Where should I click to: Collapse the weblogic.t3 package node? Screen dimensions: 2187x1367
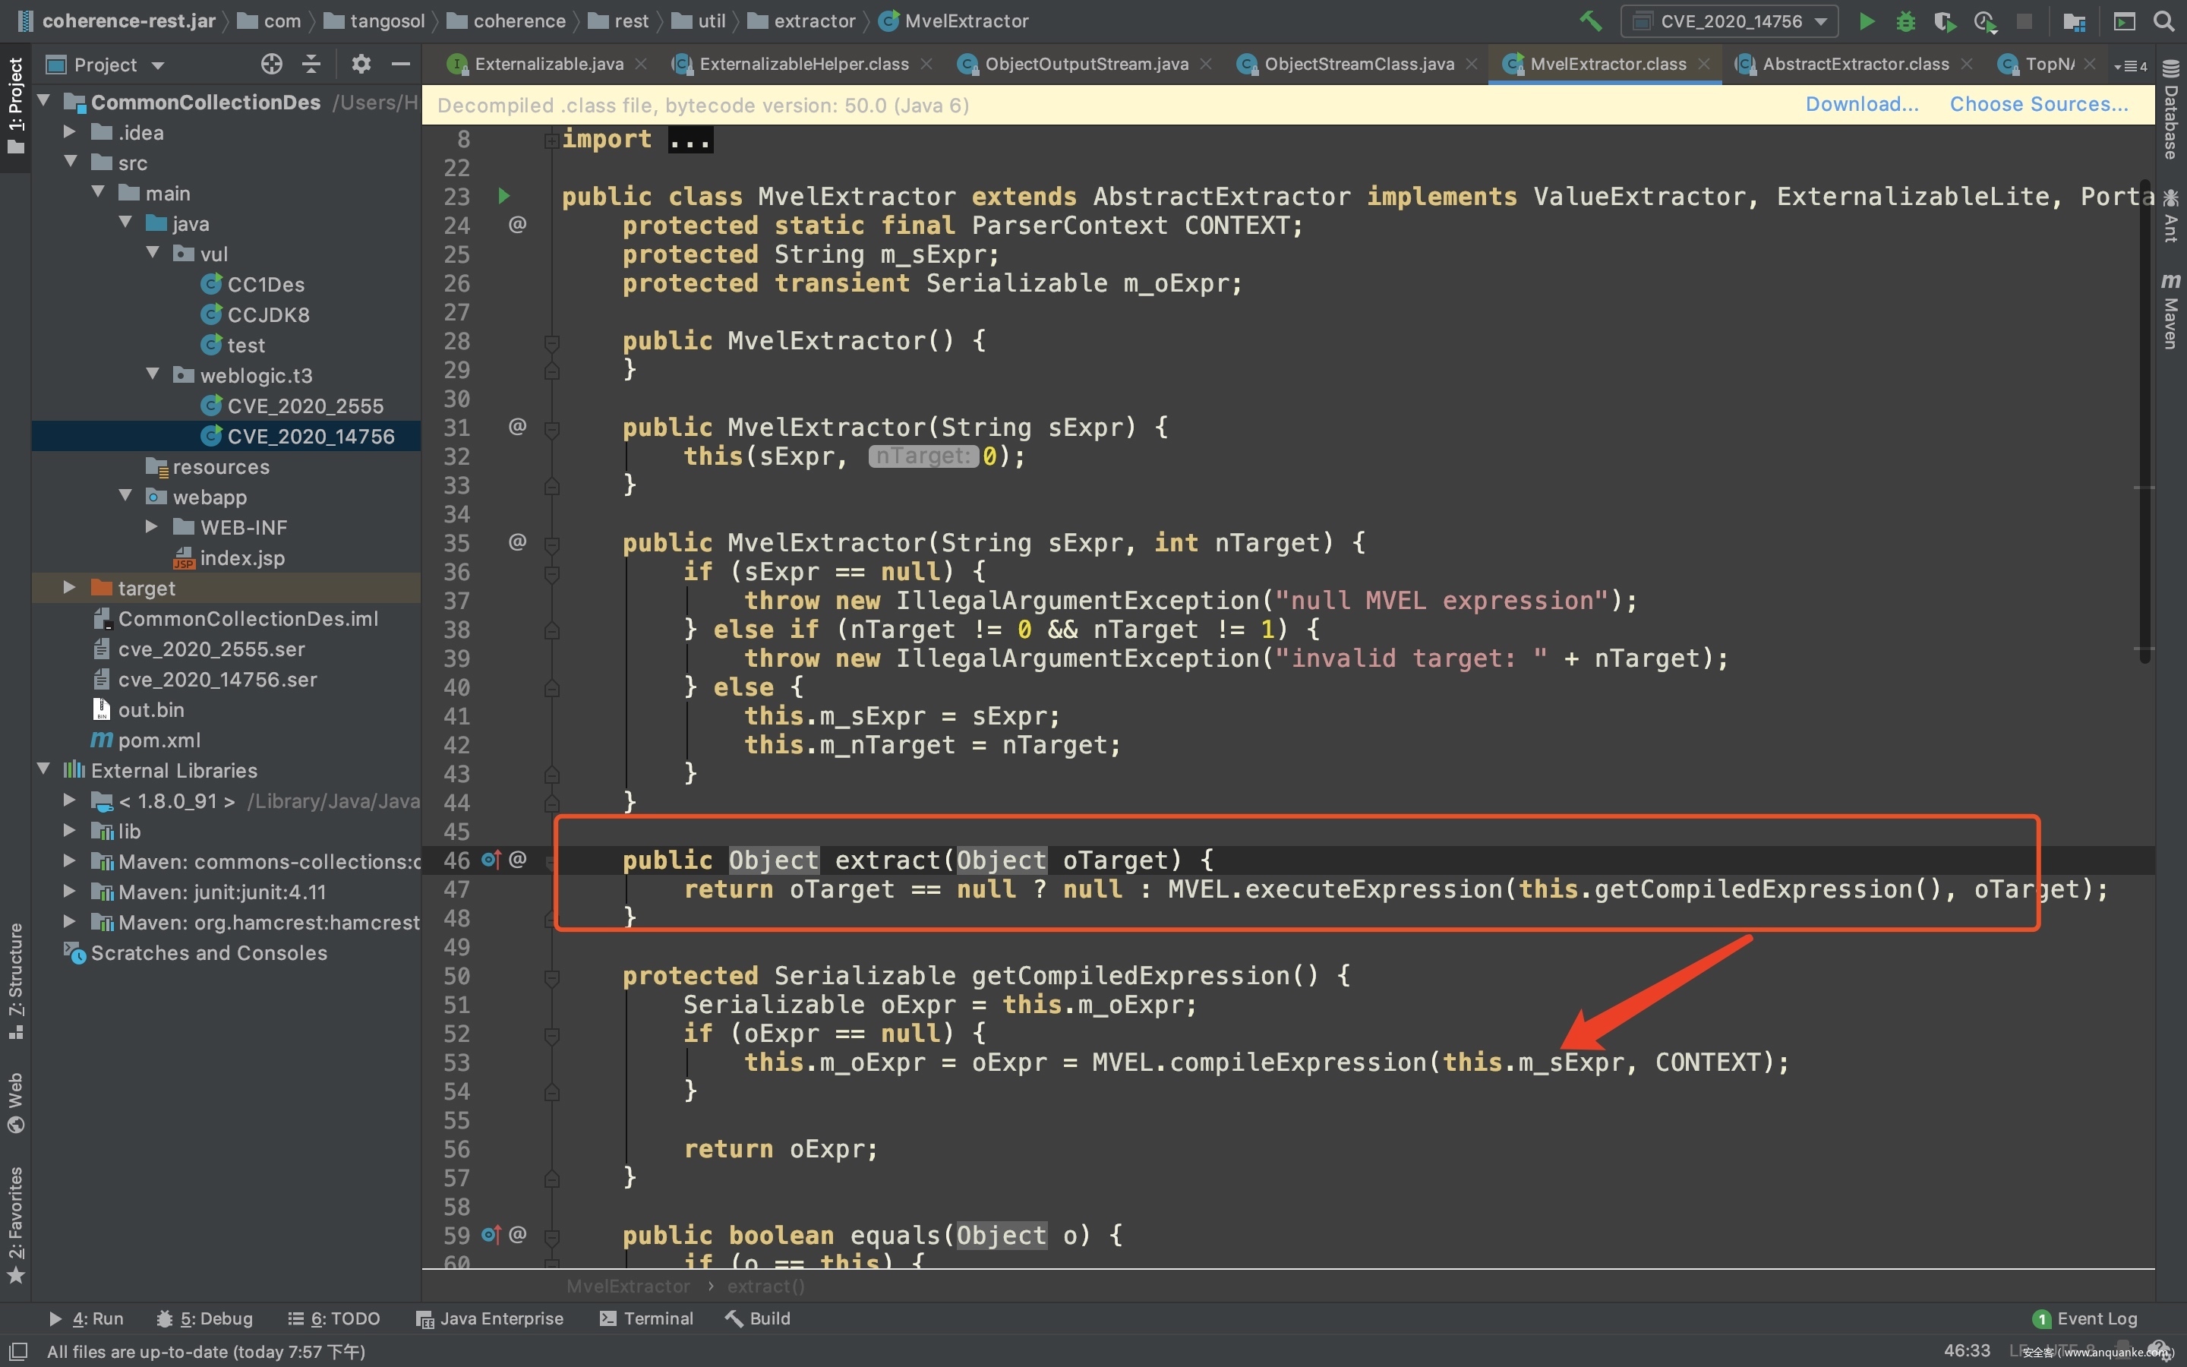(x=153, y=374)
